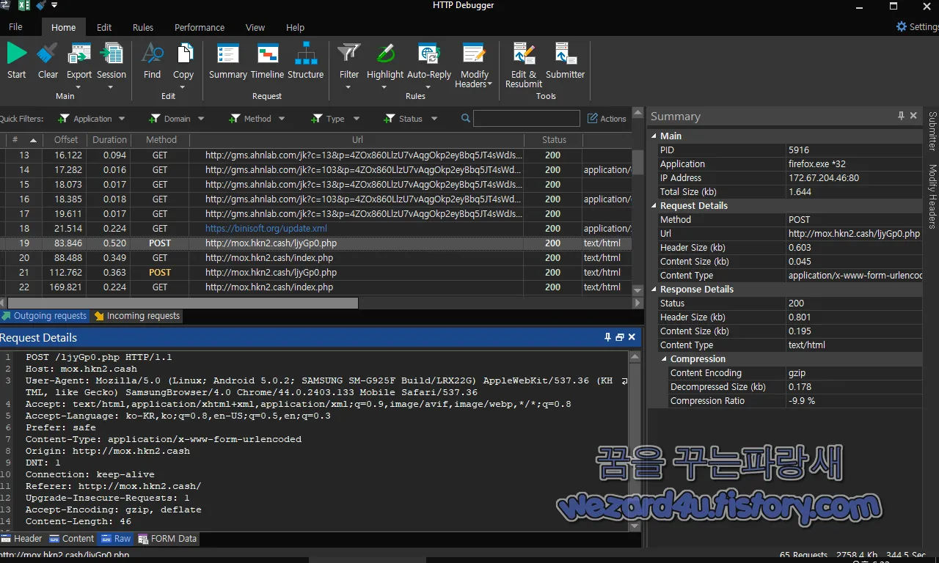Open the Submitter side tab
Screen dimensions: 939x563
click(x=932, y=131)
